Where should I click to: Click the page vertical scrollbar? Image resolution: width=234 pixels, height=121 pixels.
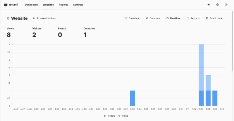click(233, 41)
